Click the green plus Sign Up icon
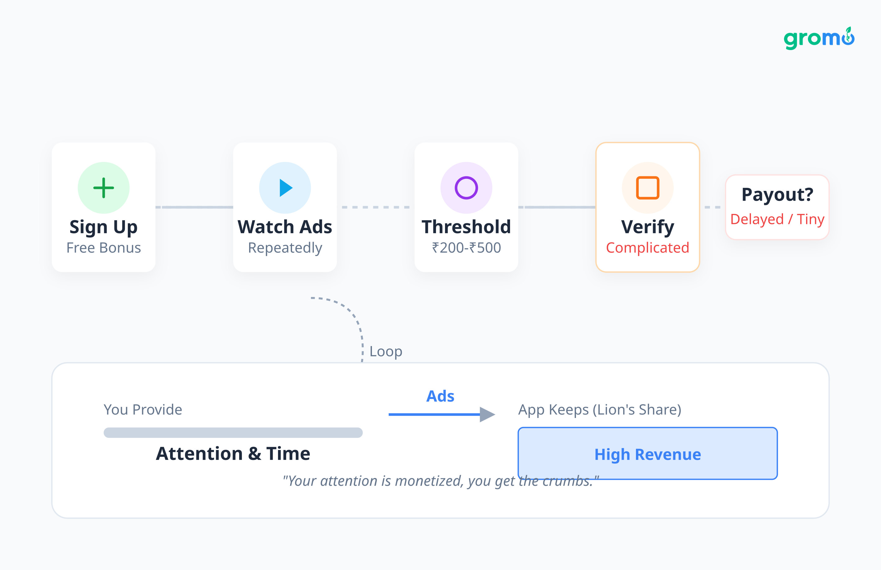 (x=104, y=188)
